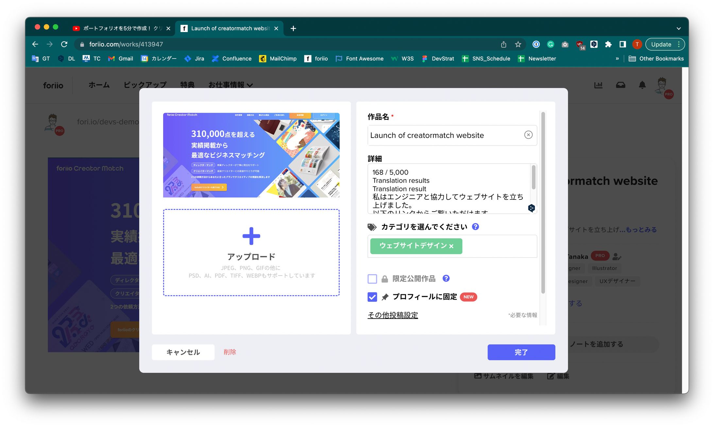Viewport: 714px width, 427px height.
Task: Click the browser forward arrow
Action: (x=50, y=44)
